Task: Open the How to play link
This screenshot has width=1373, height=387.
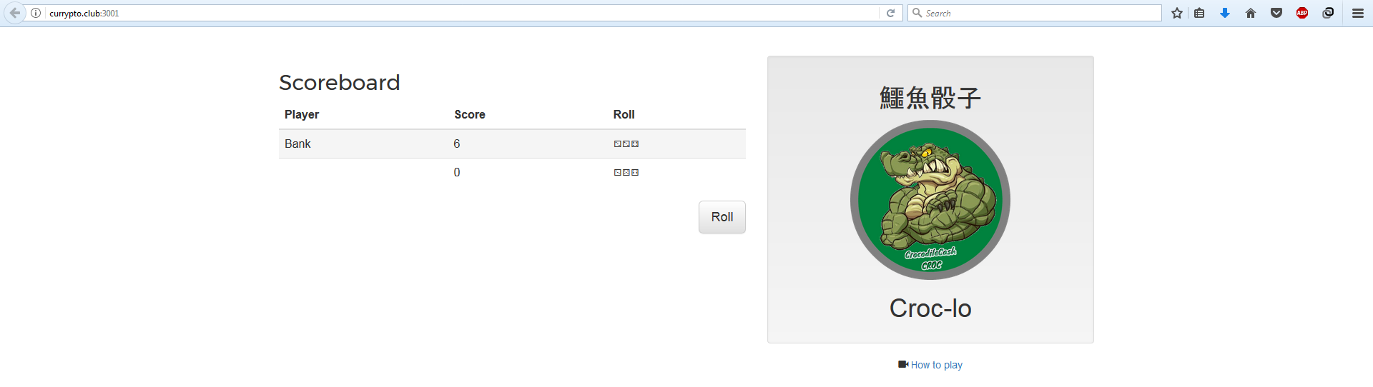Action: (x=937, y=365)
